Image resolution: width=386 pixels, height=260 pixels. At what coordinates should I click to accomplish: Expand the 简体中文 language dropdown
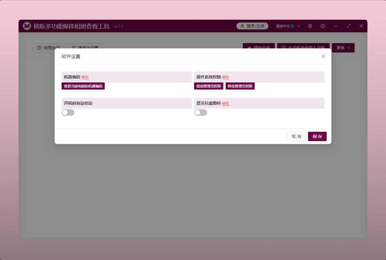coord(288,26)
